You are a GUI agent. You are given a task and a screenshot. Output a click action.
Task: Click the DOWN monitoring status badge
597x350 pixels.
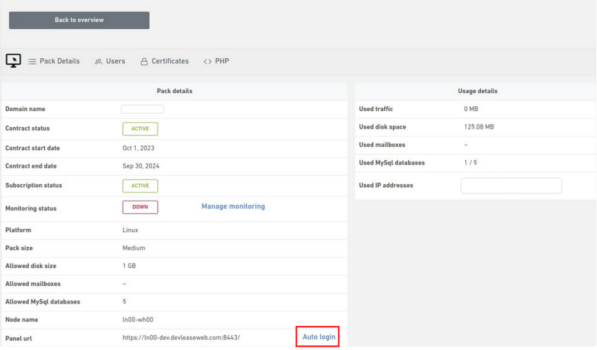coord(140,207)
